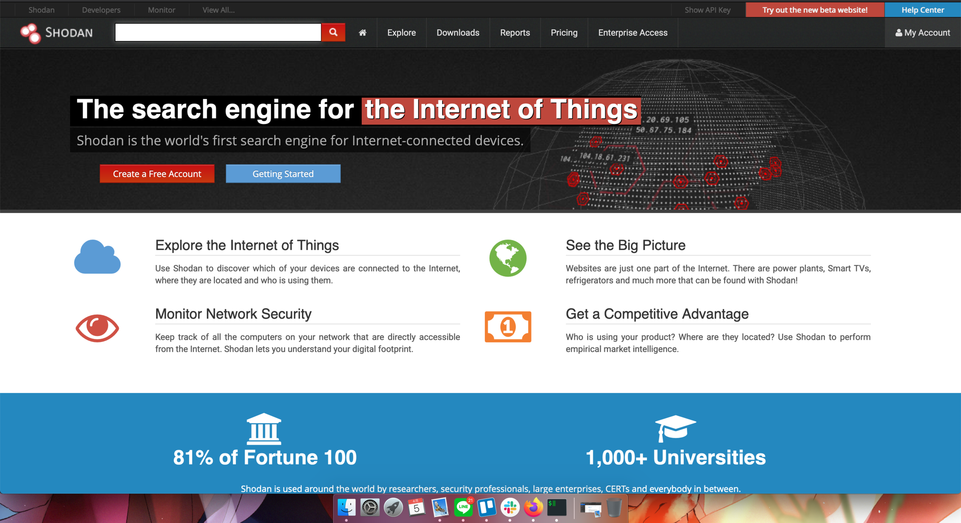Open the My Account menu
This screenshot has height=523, width=961.
point(922,33)
